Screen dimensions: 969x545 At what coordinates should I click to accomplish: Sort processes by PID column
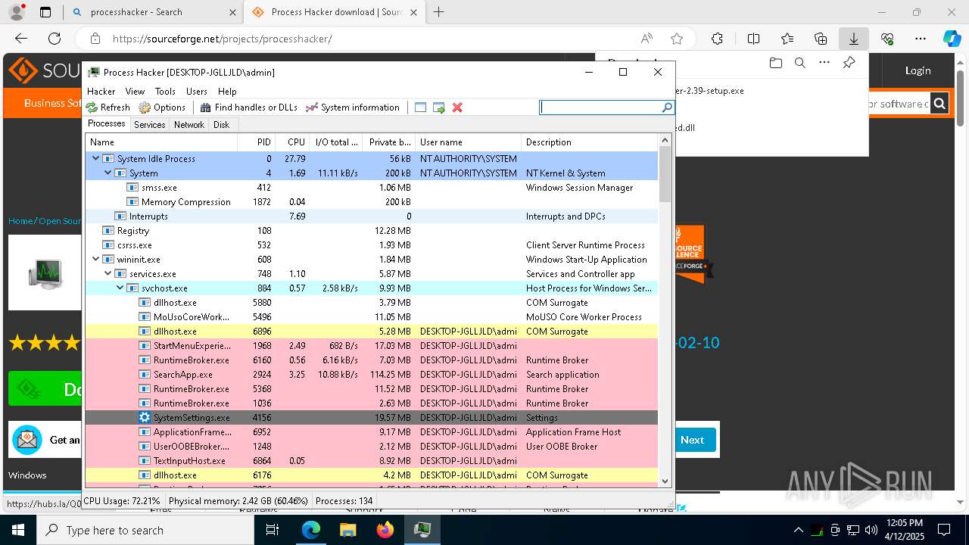pyautogui.click(x=256, y=142)
